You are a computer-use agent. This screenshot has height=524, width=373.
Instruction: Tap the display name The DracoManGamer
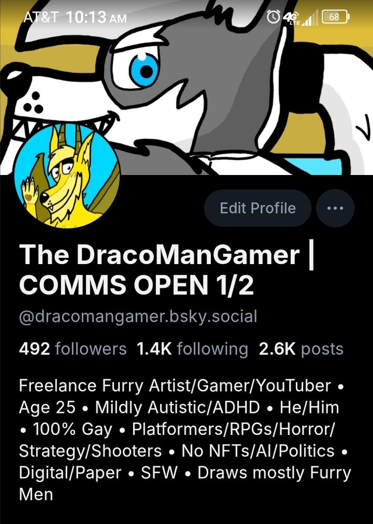pos(159,255)
